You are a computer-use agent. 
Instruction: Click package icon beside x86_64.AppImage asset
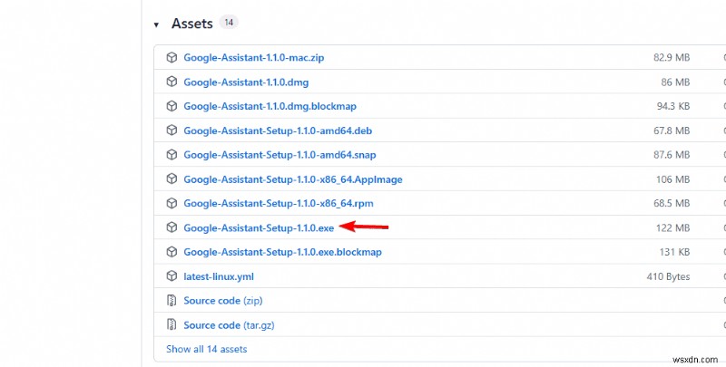[x=172, y=179]
